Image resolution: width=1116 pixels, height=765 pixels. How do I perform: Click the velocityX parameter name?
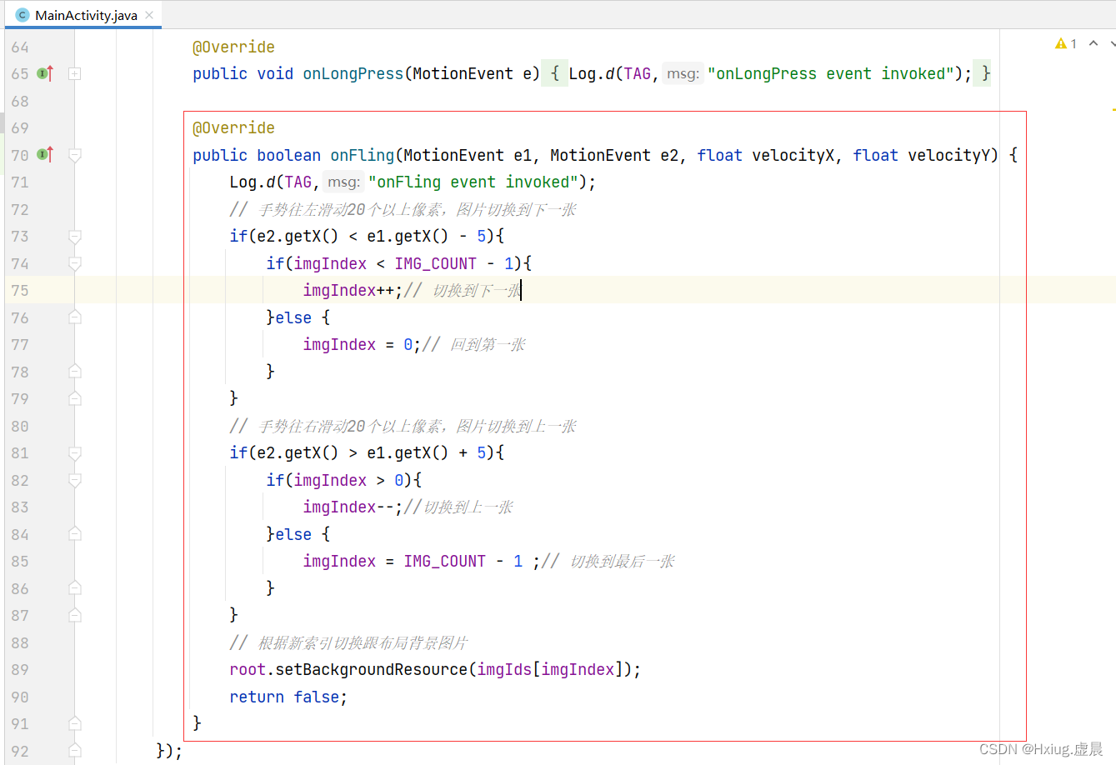click(793, 155)
